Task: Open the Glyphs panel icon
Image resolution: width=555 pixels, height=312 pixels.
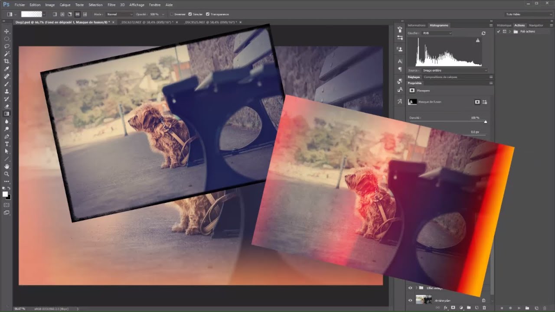Action: coord(400,101)
